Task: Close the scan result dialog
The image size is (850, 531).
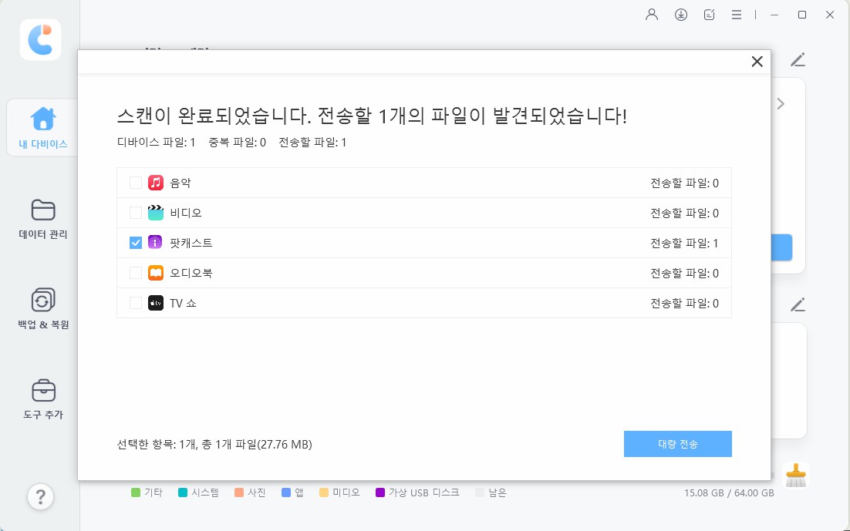Action: click(x=757, y=62)
